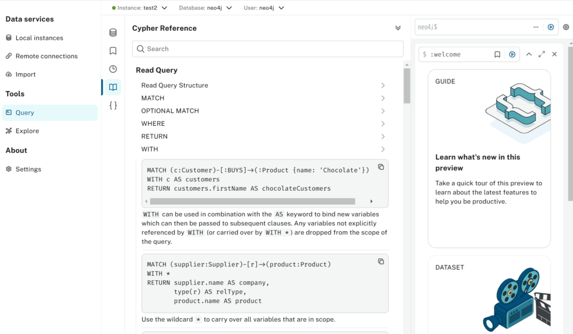Collapse the WITH reference entry
This screenshot has width=573, height=334.
tap(263, 149)
